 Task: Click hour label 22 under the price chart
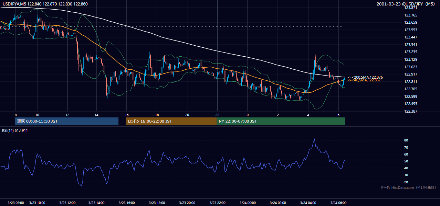[x=217, y=115]
